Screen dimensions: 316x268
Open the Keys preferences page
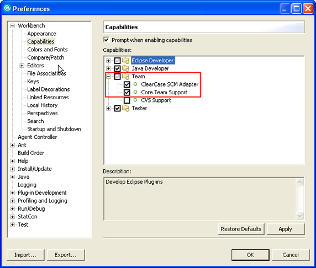[x=33, y=81]
